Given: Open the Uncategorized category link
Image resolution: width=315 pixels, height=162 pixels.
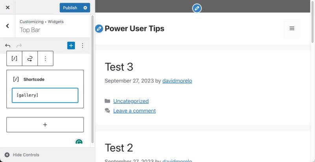Looking at the screenshot, I should [x=131, y=101].
